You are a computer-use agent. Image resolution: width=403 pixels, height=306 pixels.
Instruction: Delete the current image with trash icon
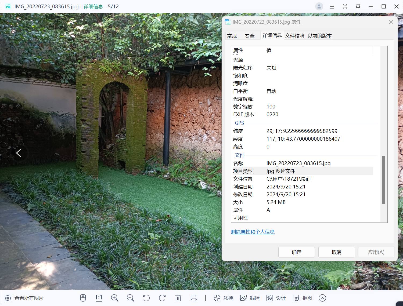tap(178, 298)
